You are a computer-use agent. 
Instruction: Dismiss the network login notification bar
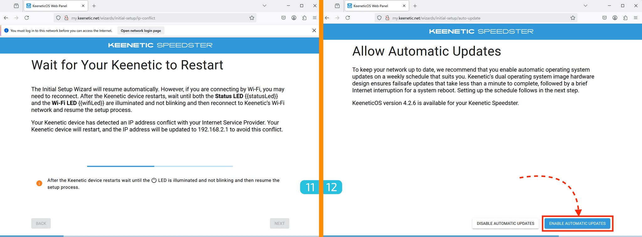pyautogui.click(x=314, y=30)
